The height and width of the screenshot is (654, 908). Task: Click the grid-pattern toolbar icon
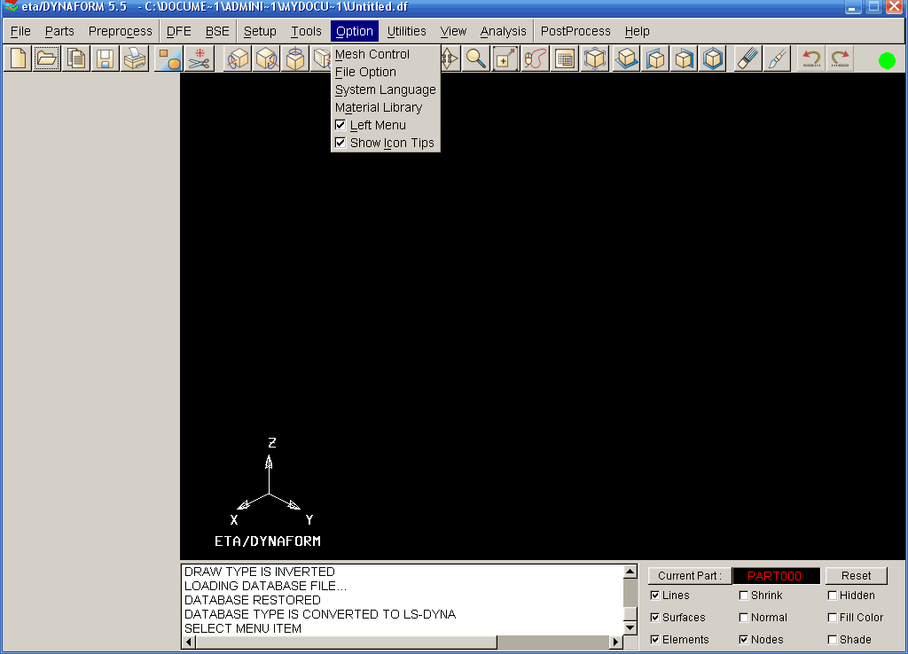pyautogui.click(x=565, y=58)
